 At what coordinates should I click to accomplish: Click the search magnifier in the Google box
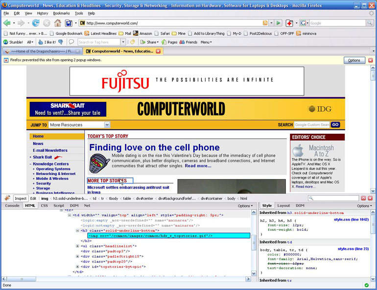point(370,23)
